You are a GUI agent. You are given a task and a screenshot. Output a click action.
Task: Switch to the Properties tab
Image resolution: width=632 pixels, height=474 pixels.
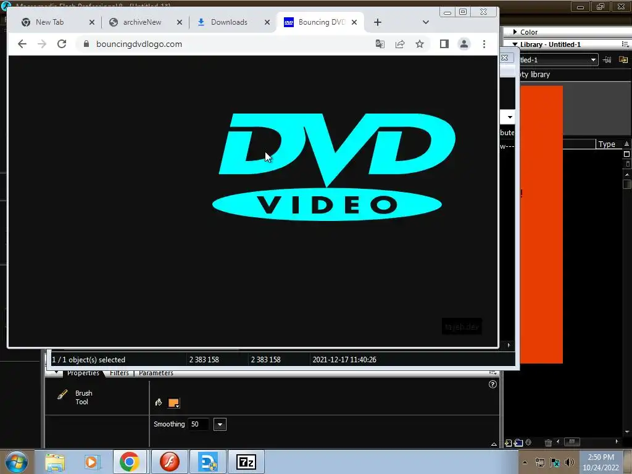[83, 373]
